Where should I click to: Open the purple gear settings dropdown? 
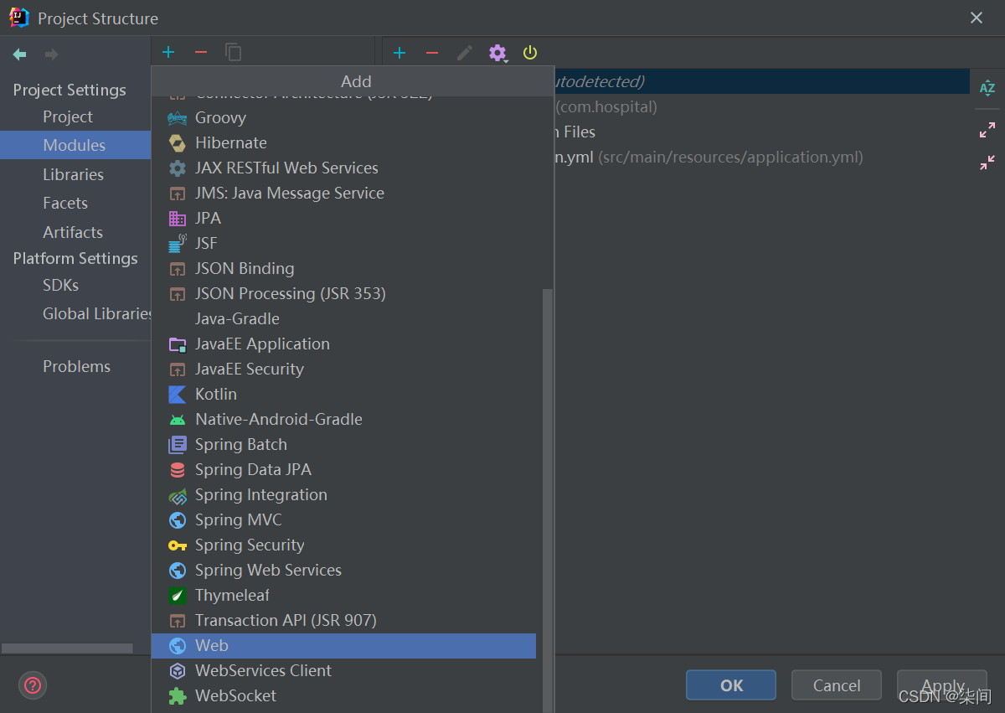pos(497,54)
